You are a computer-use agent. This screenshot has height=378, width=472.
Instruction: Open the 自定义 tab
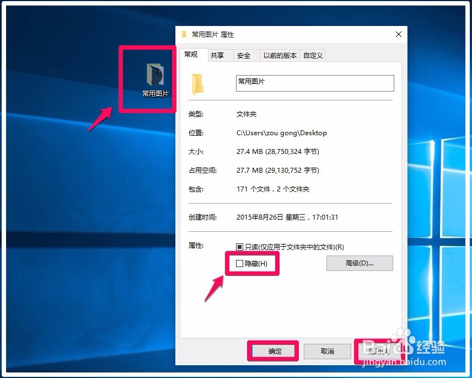pyautogui.click(x=313, y=55)
